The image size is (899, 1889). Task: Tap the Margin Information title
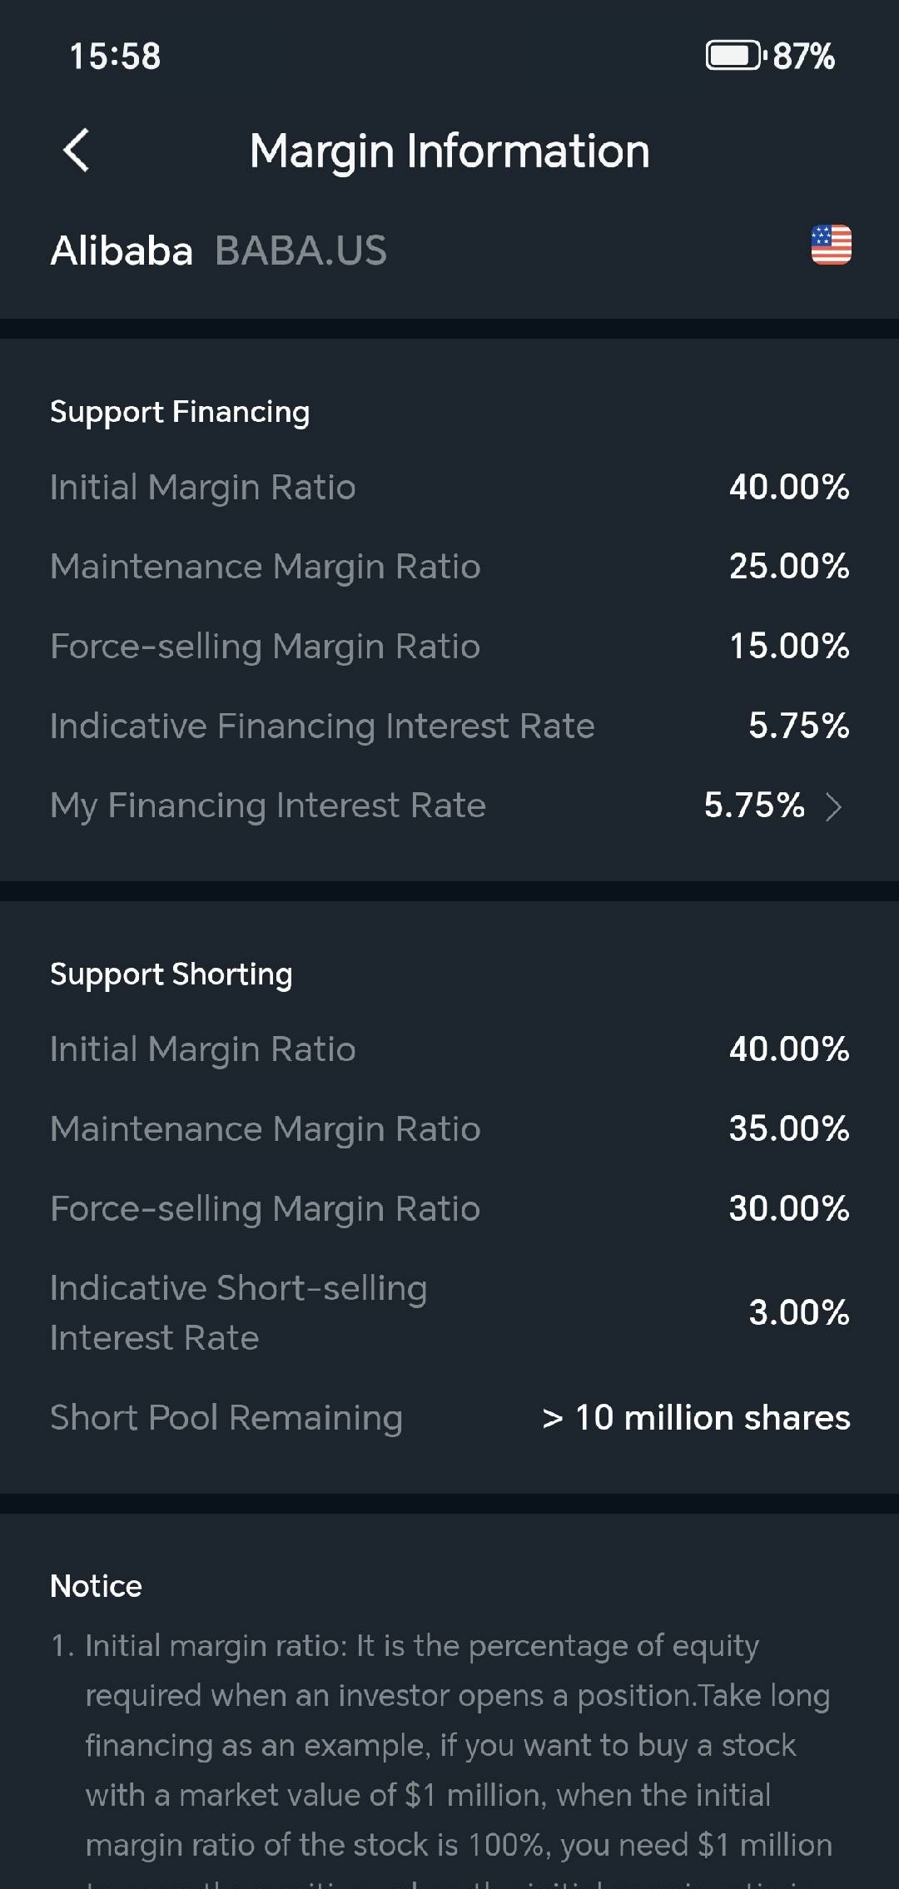click(x=449, y=151)
